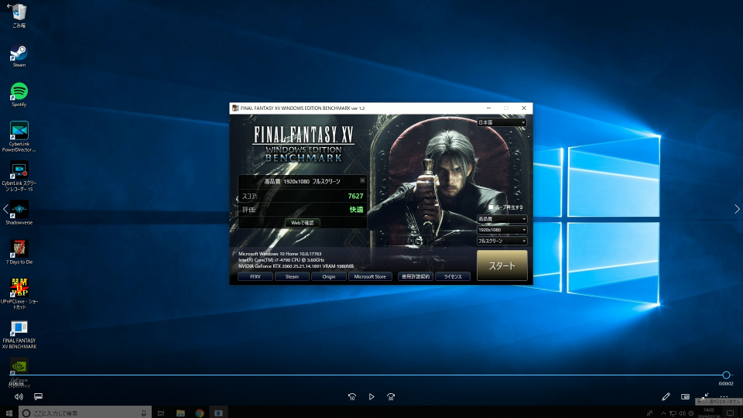The image size is (743, 418).
Task: Open the quality dropdown showing 高品質
Action: (502, 219)
